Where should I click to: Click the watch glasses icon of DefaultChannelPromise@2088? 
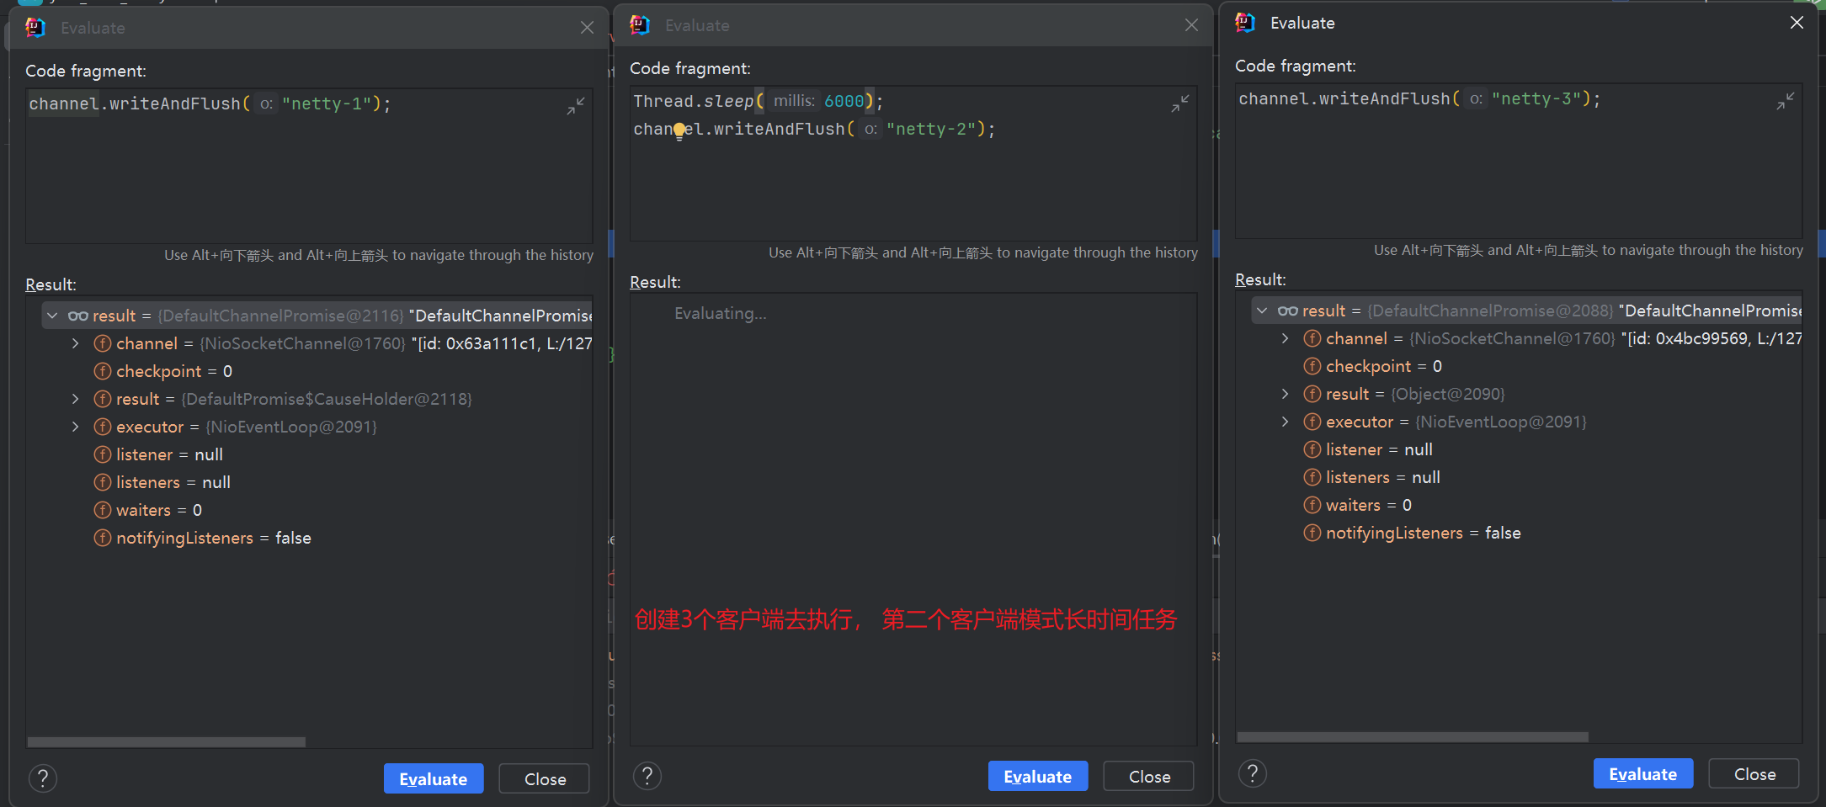pos(1288,311)
